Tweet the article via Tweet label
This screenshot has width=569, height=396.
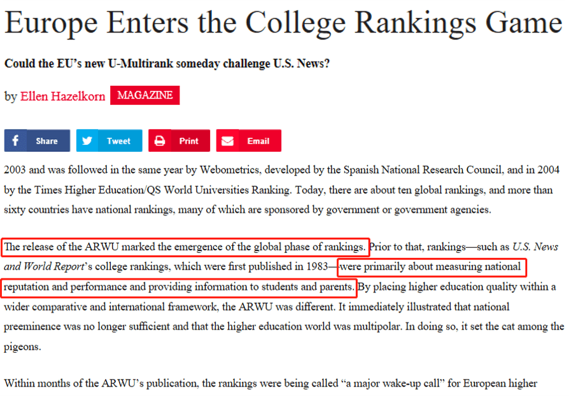click(118, 141)
